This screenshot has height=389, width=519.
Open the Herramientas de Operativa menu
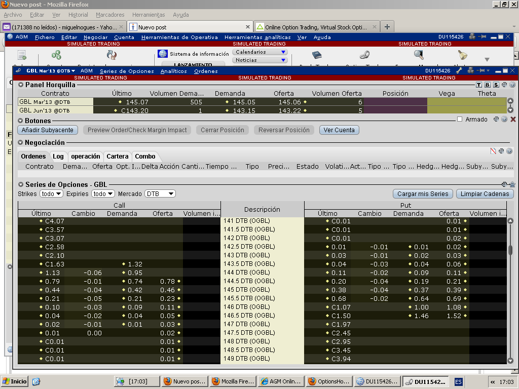pos(179,37)
